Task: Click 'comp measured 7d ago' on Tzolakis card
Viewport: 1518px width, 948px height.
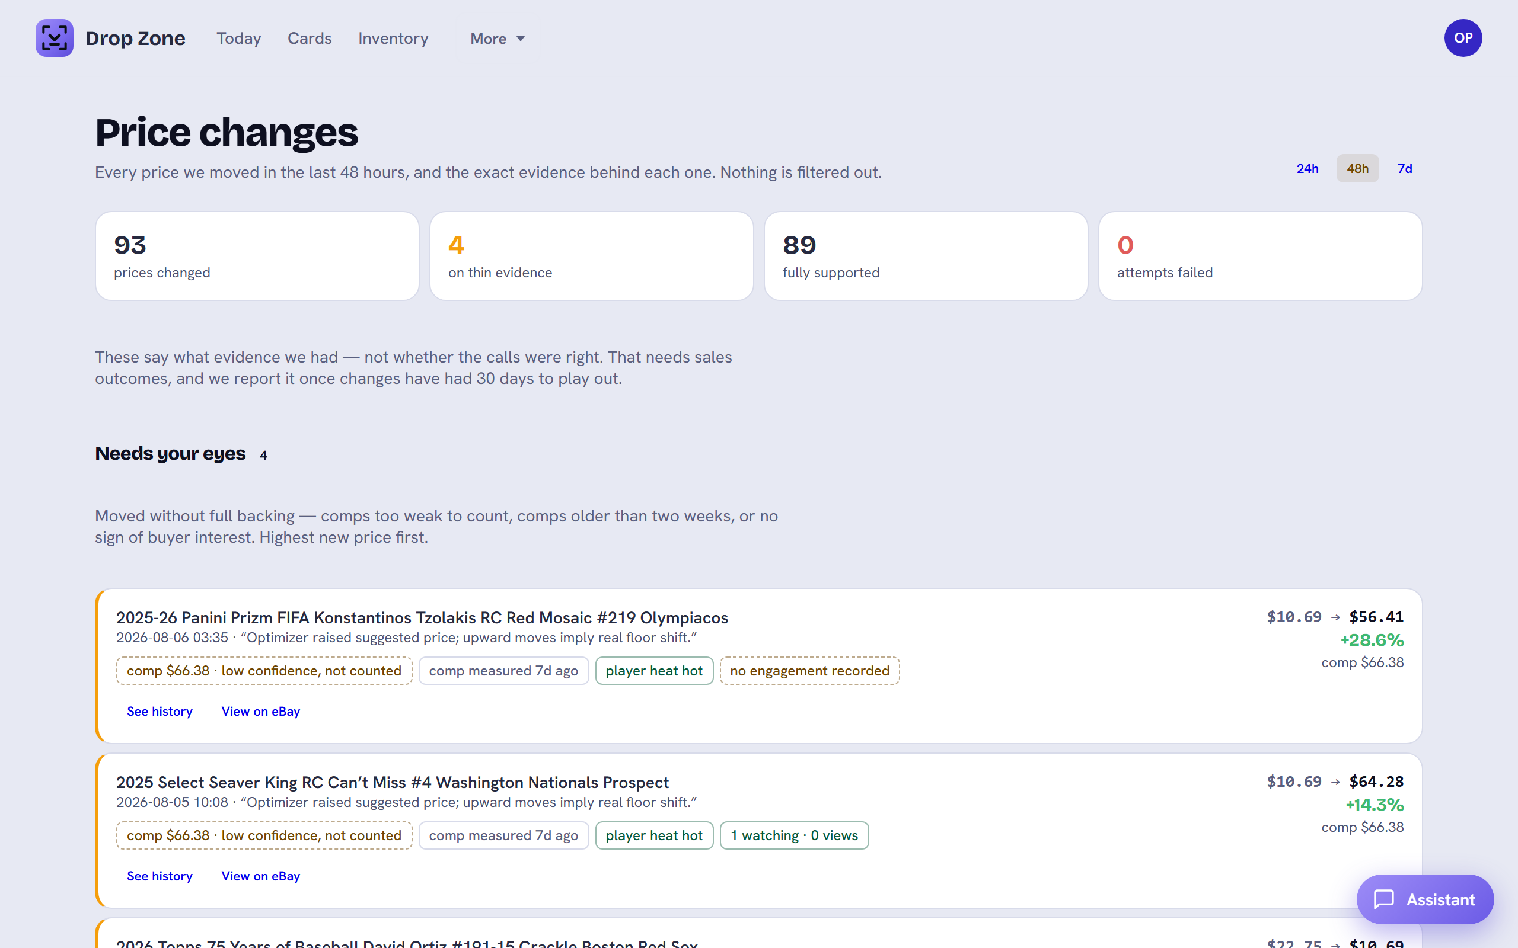Action: point(503,671)
